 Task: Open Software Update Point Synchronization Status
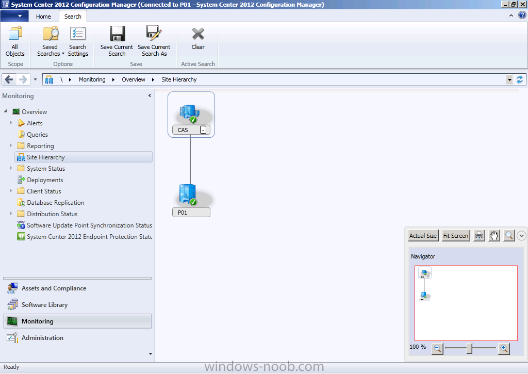click(x=89, y=225)
